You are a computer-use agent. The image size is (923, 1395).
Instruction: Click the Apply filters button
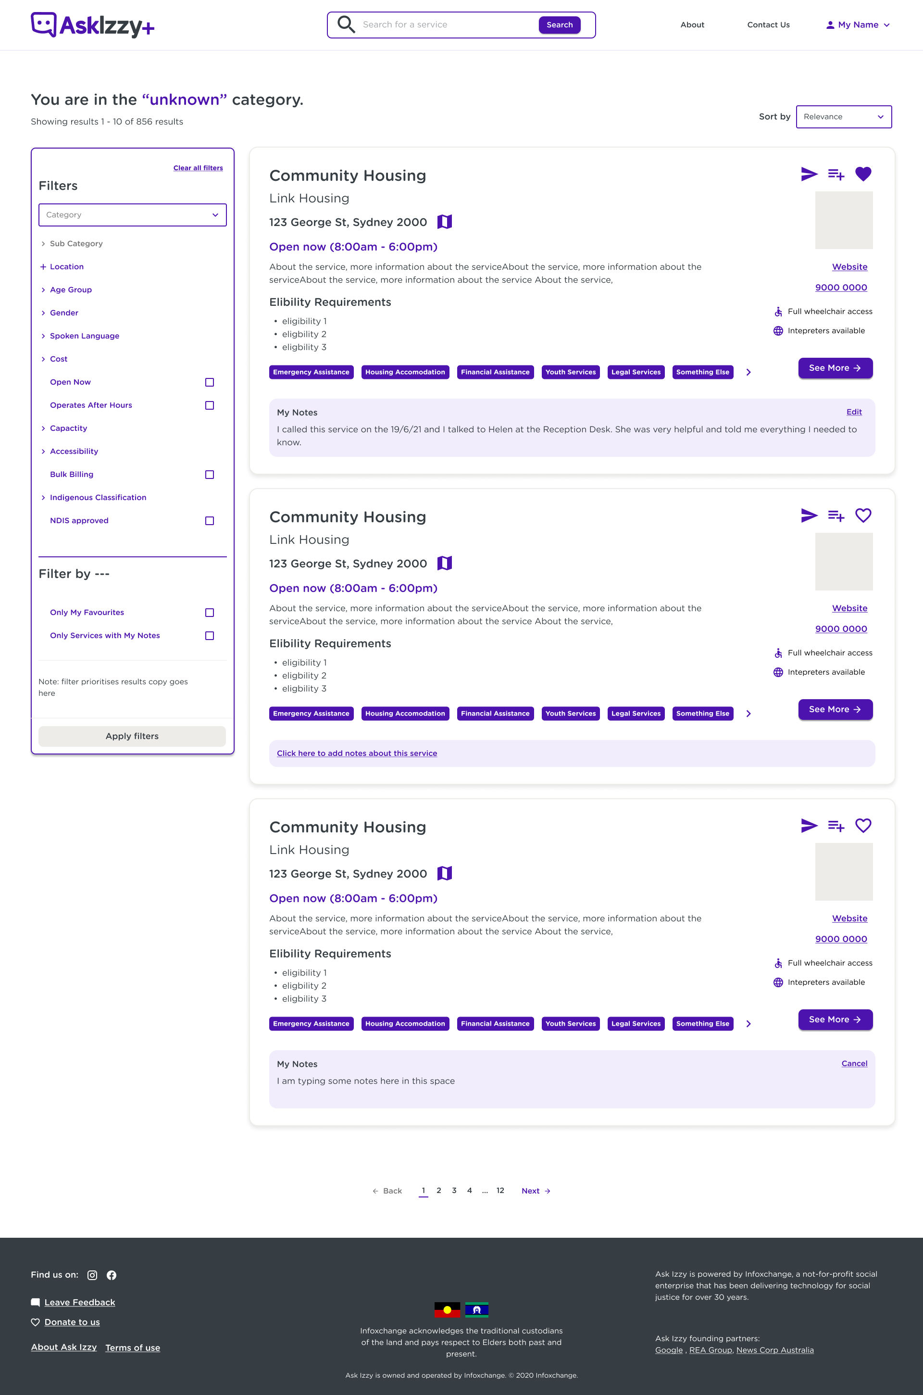(132, 736)
